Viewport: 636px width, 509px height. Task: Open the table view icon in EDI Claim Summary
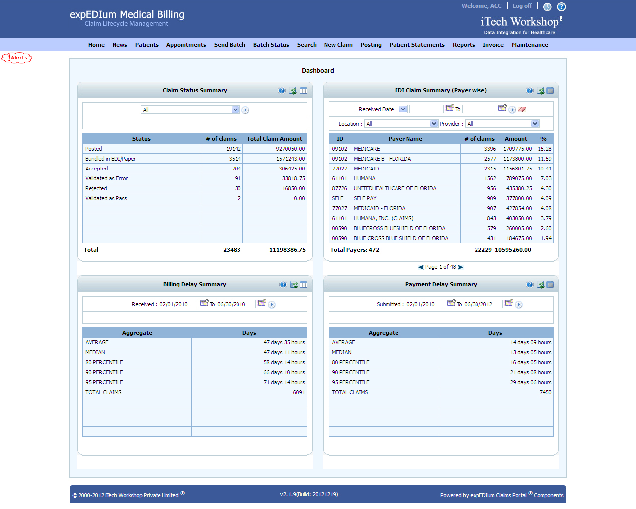point(550,91)
